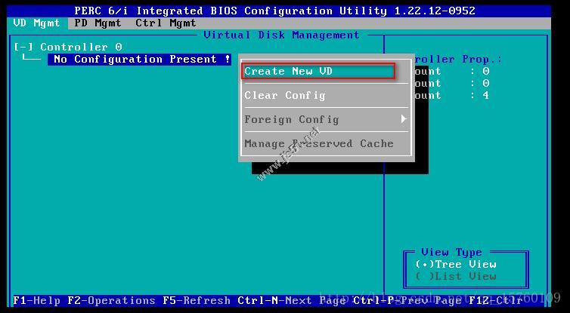The height and width of the screenshot is (313, 570).
Task: Switch to the VD Mgmt tab
Action: click(x=36, y=23)
